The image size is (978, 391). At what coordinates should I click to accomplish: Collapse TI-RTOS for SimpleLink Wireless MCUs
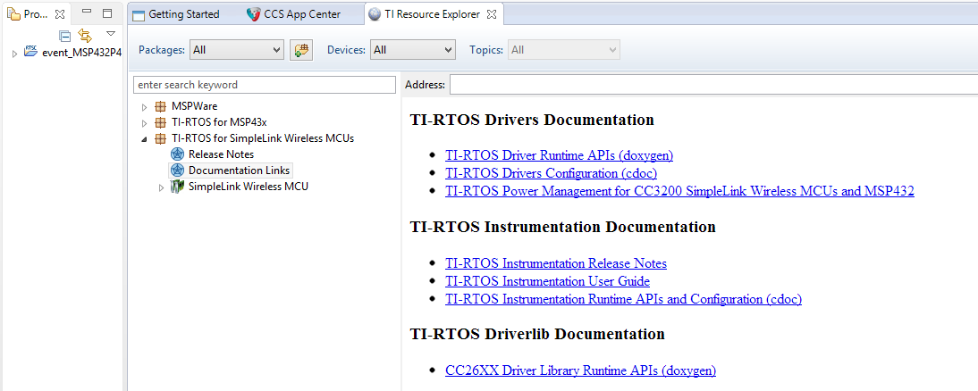pos(144,139)
